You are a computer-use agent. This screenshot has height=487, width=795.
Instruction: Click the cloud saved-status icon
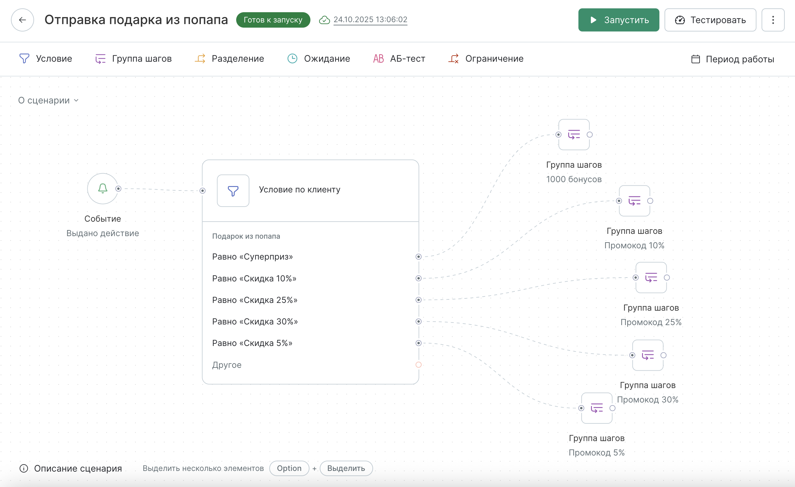[x=324, y=20]
